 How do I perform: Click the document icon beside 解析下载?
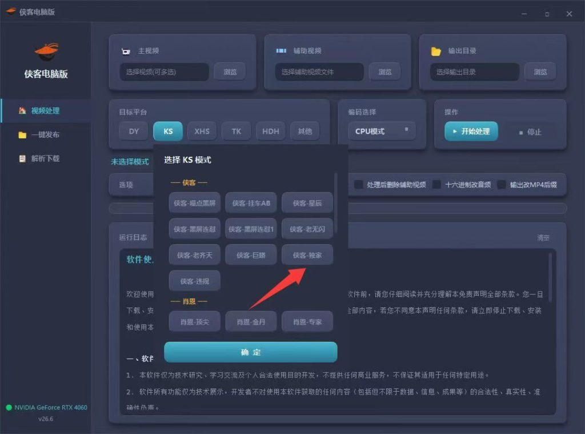[22, 158]
